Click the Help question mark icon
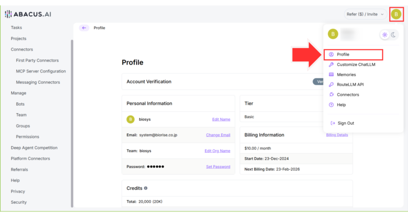408x217 pixels. [x=331, y=105]
